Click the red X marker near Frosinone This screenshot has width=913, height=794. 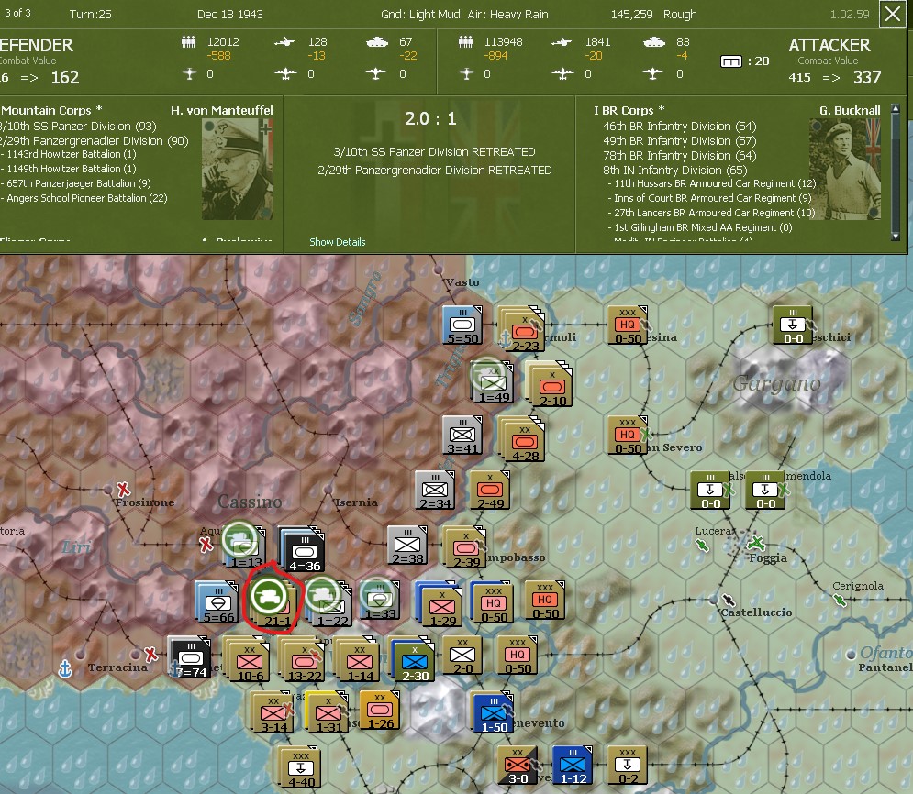pos(123,489)
